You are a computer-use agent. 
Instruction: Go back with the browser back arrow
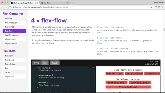(2, 7)
